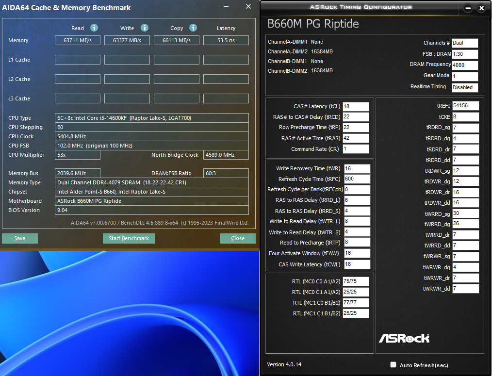Click the RAS# to CAS# Delay (tRCD) field

[356, 117]
